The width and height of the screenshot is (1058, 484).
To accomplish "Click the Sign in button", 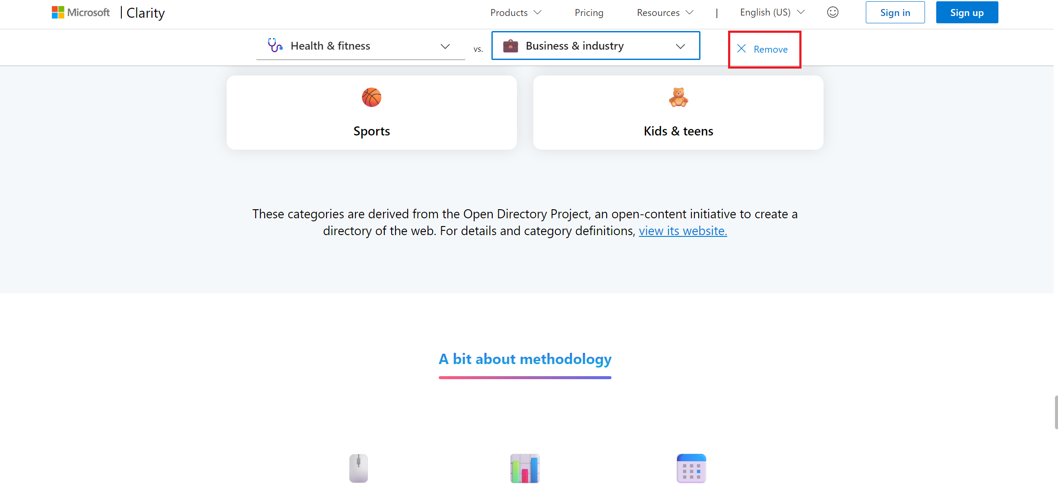I will pos(894,12).
